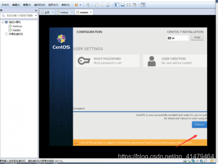Screen dimensions: 218x164
Task: Open the library search dropdown arrow
Action: point(36,16)
